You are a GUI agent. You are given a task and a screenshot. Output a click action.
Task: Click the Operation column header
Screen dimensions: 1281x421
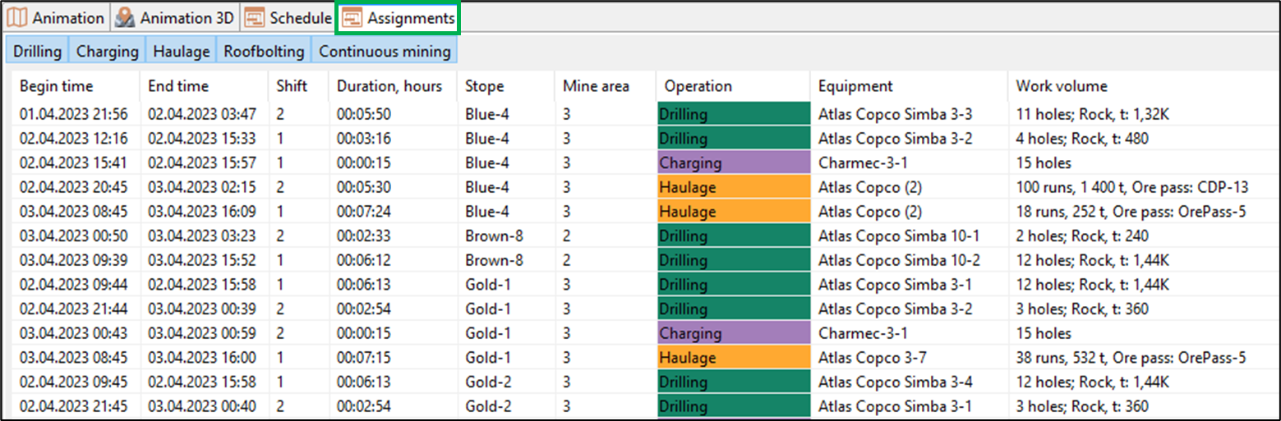point(698,86)
